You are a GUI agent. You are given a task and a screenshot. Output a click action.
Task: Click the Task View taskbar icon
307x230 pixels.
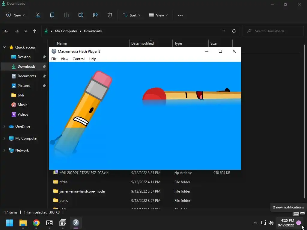tap(63, 223)
